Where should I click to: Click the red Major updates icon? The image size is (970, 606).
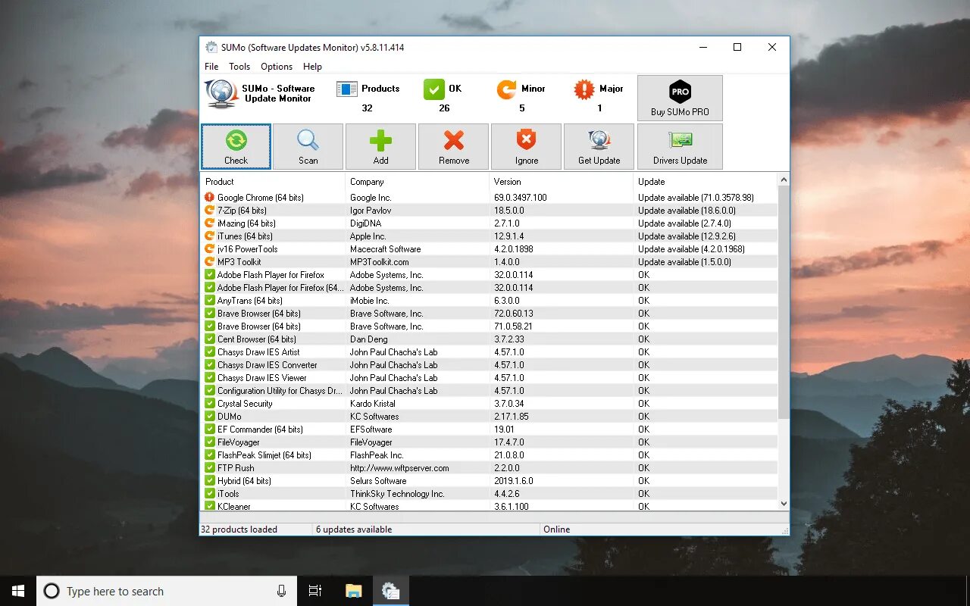(x=584, y=89)
